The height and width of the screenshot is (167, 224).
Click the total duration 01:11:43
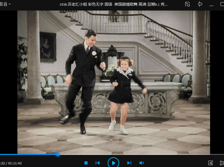pos(15,163)
